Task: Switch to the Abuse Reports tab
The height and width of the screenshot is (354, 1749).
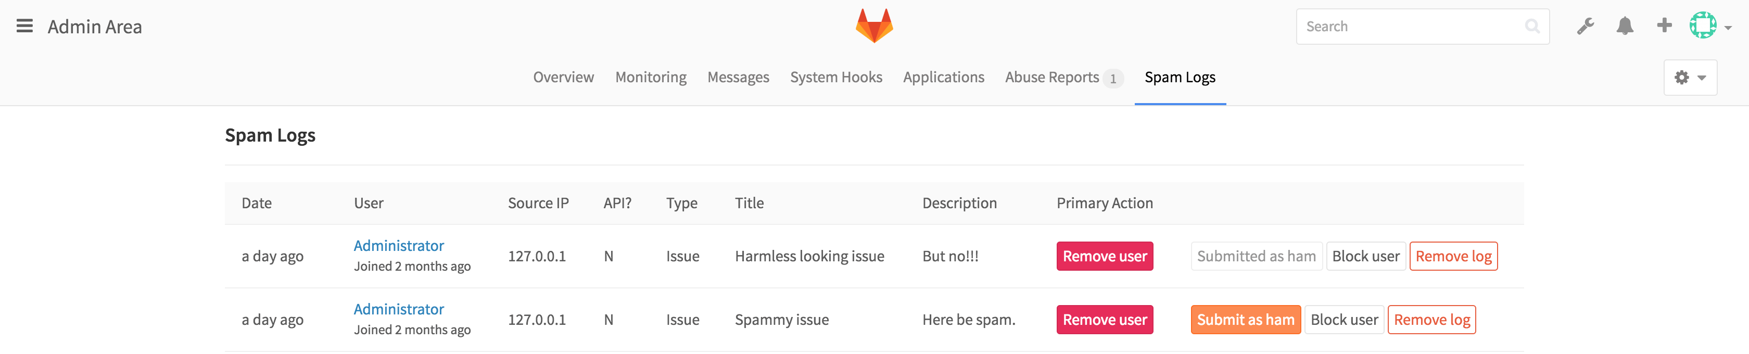Action: click(x=1053, y=77)
